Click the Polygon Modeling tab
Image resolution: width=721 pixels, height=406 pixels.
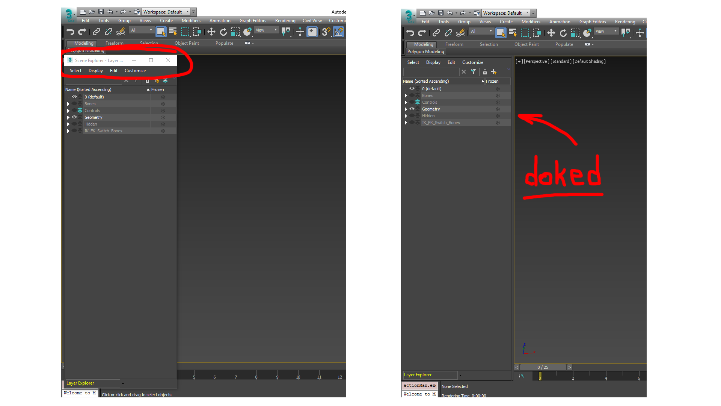point(424,52)
